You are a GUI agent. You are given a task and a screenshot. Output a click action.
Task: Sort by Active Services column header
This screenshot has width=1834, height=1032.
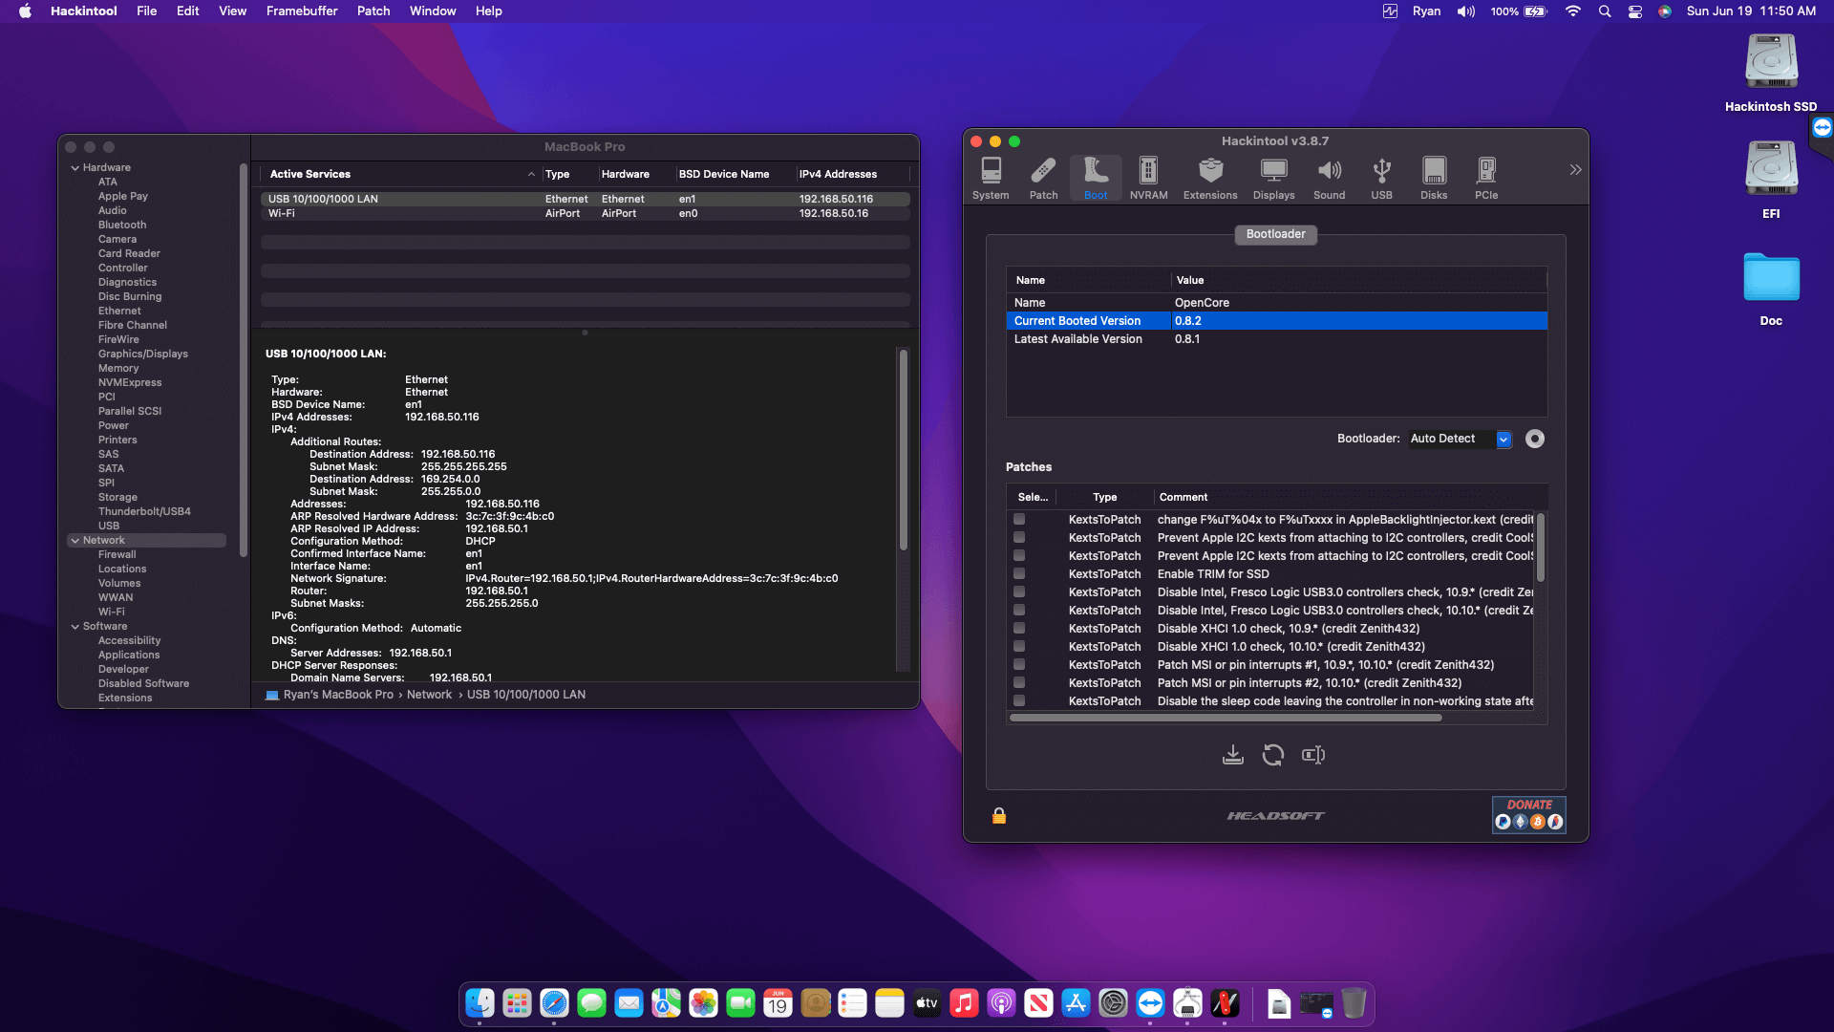[x=402, y=174]
